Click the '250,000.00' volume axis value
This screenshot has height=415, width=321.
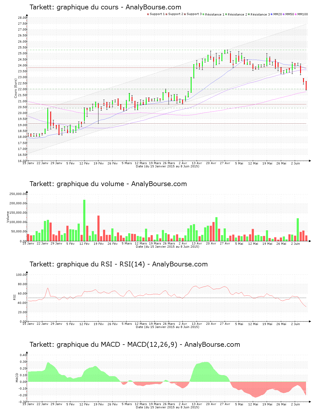tap(18, 194)
